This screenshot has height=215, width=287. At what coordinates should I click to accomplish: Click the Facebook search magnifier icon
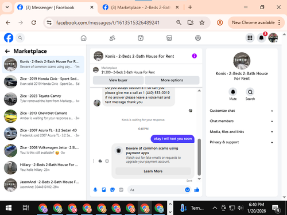20,38
